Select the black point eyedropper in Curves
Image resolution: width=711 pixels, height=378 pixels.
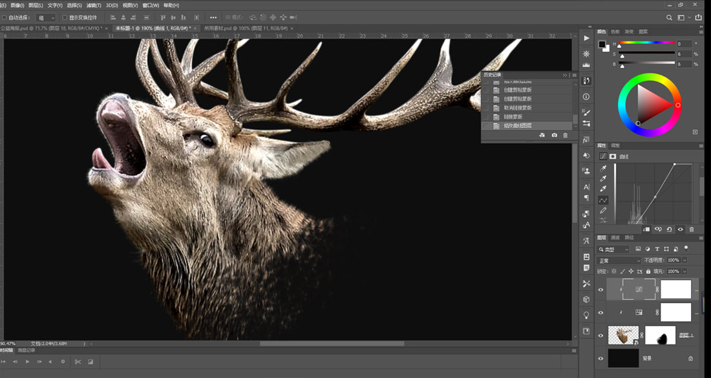(x=603, y=168)
